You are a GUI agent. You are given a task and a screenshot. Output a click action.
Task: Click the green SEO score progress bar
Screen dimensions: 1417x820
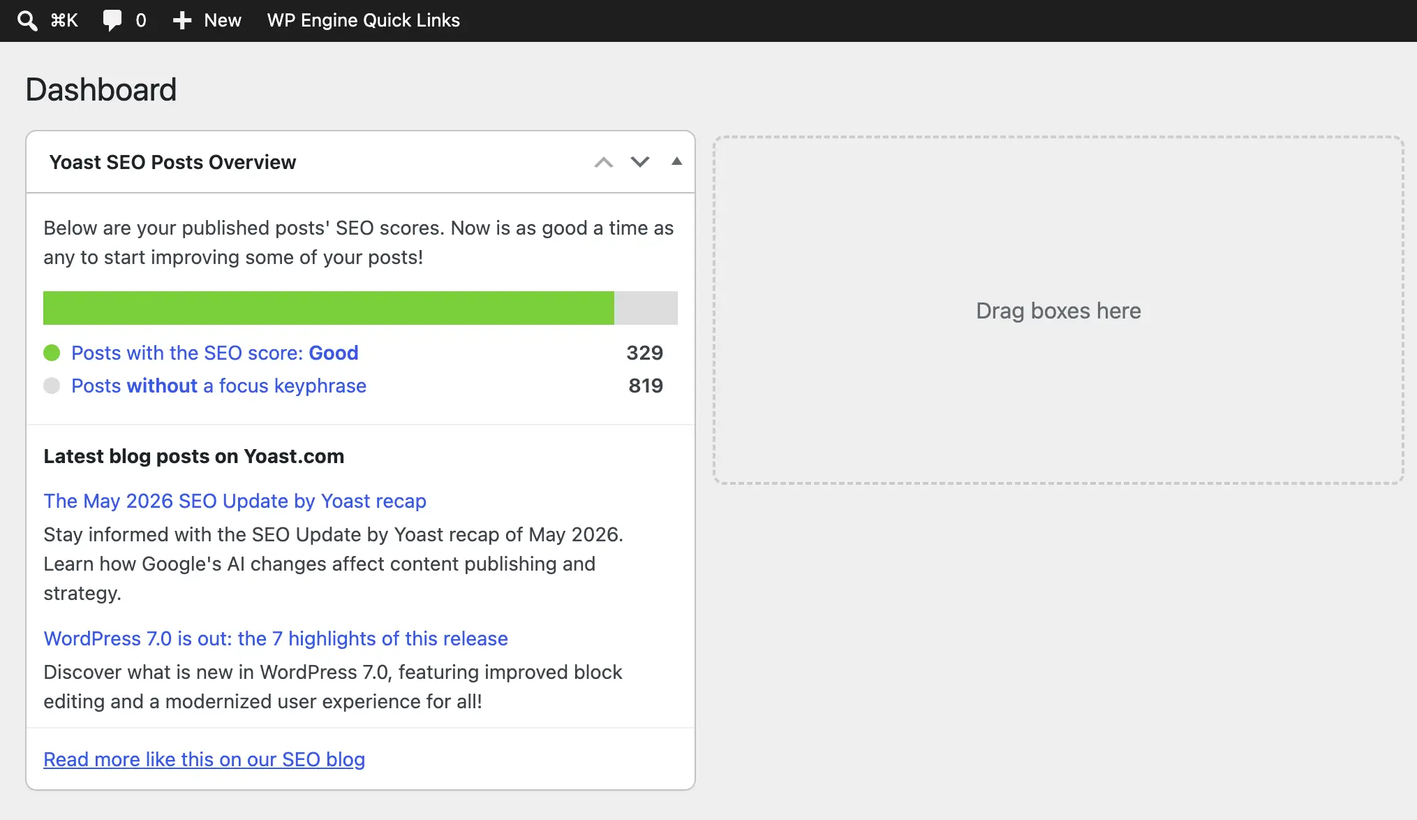[x=328, y=308]
